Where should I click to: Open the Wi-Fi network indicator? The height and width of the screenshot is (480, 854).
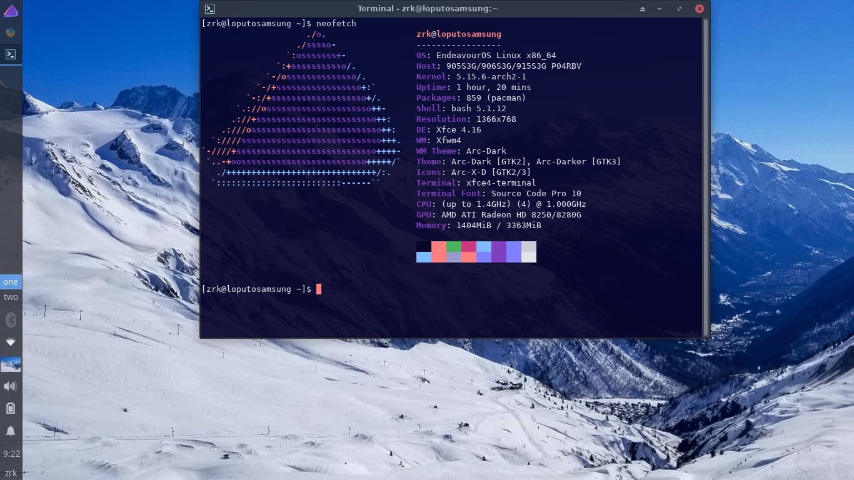click(11, 342)
